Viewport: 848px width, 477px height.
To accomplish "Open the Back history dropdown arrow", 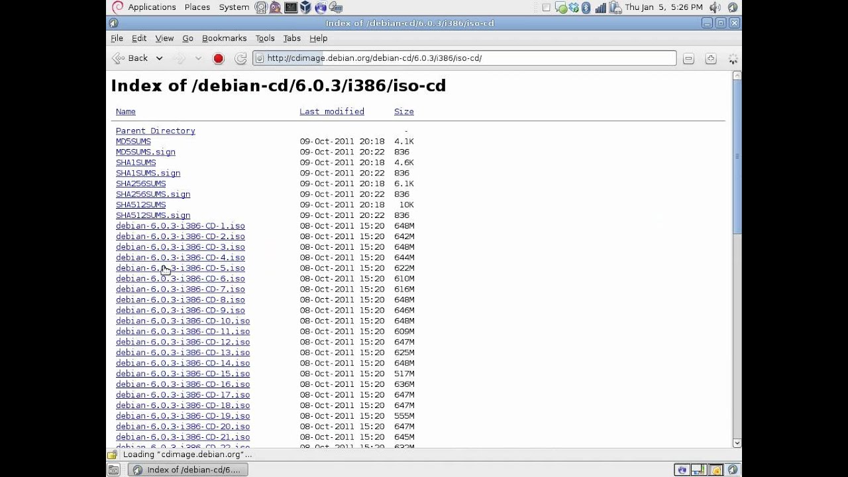I will (159, 58).
